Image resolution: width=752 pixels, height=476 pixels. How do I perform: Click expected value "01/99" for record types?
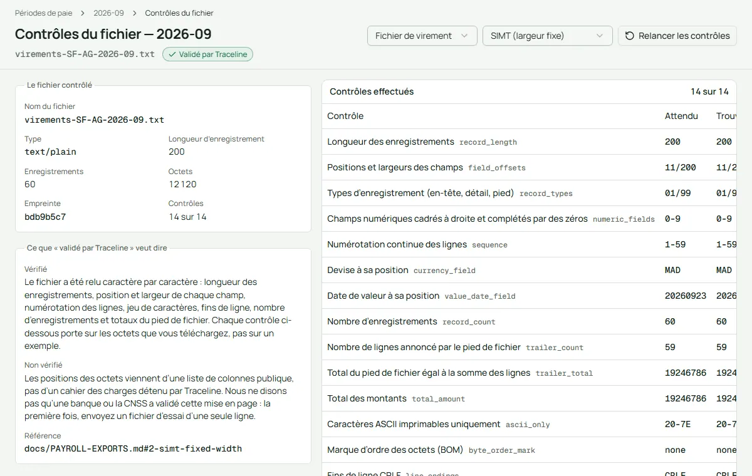(678, 193)
